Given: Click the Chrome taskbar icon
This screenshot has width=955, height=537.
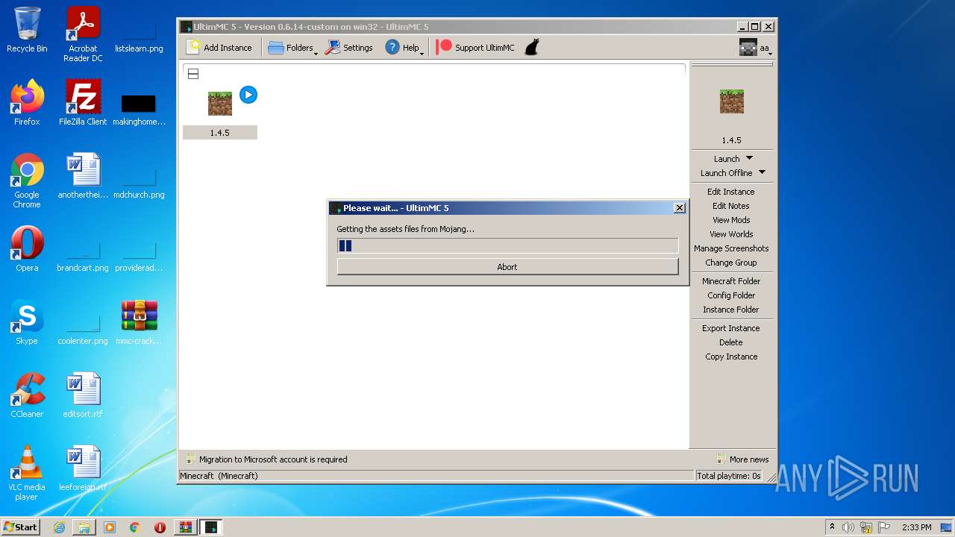Looking at the screenshot, I should tap(135, 527).
